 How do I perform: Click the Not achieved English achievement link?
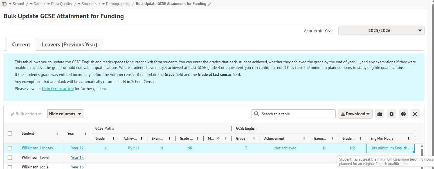(x=285, y=148)
